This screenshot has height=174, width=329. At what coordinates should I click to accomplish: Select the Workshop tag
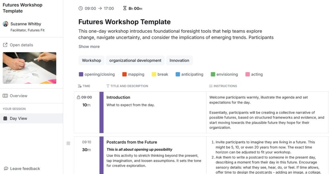91,60
